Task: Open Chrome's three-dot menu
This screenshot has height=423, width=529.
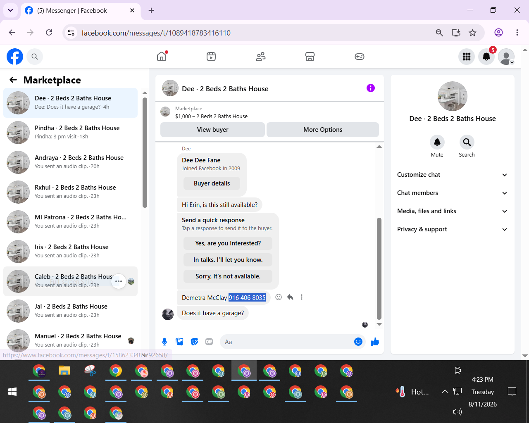Action: point(517,33)
